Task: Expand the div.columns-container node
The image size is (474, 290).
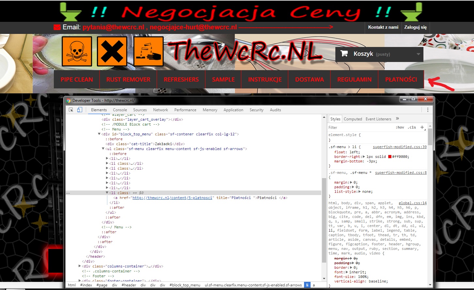Action: point(80,266)
